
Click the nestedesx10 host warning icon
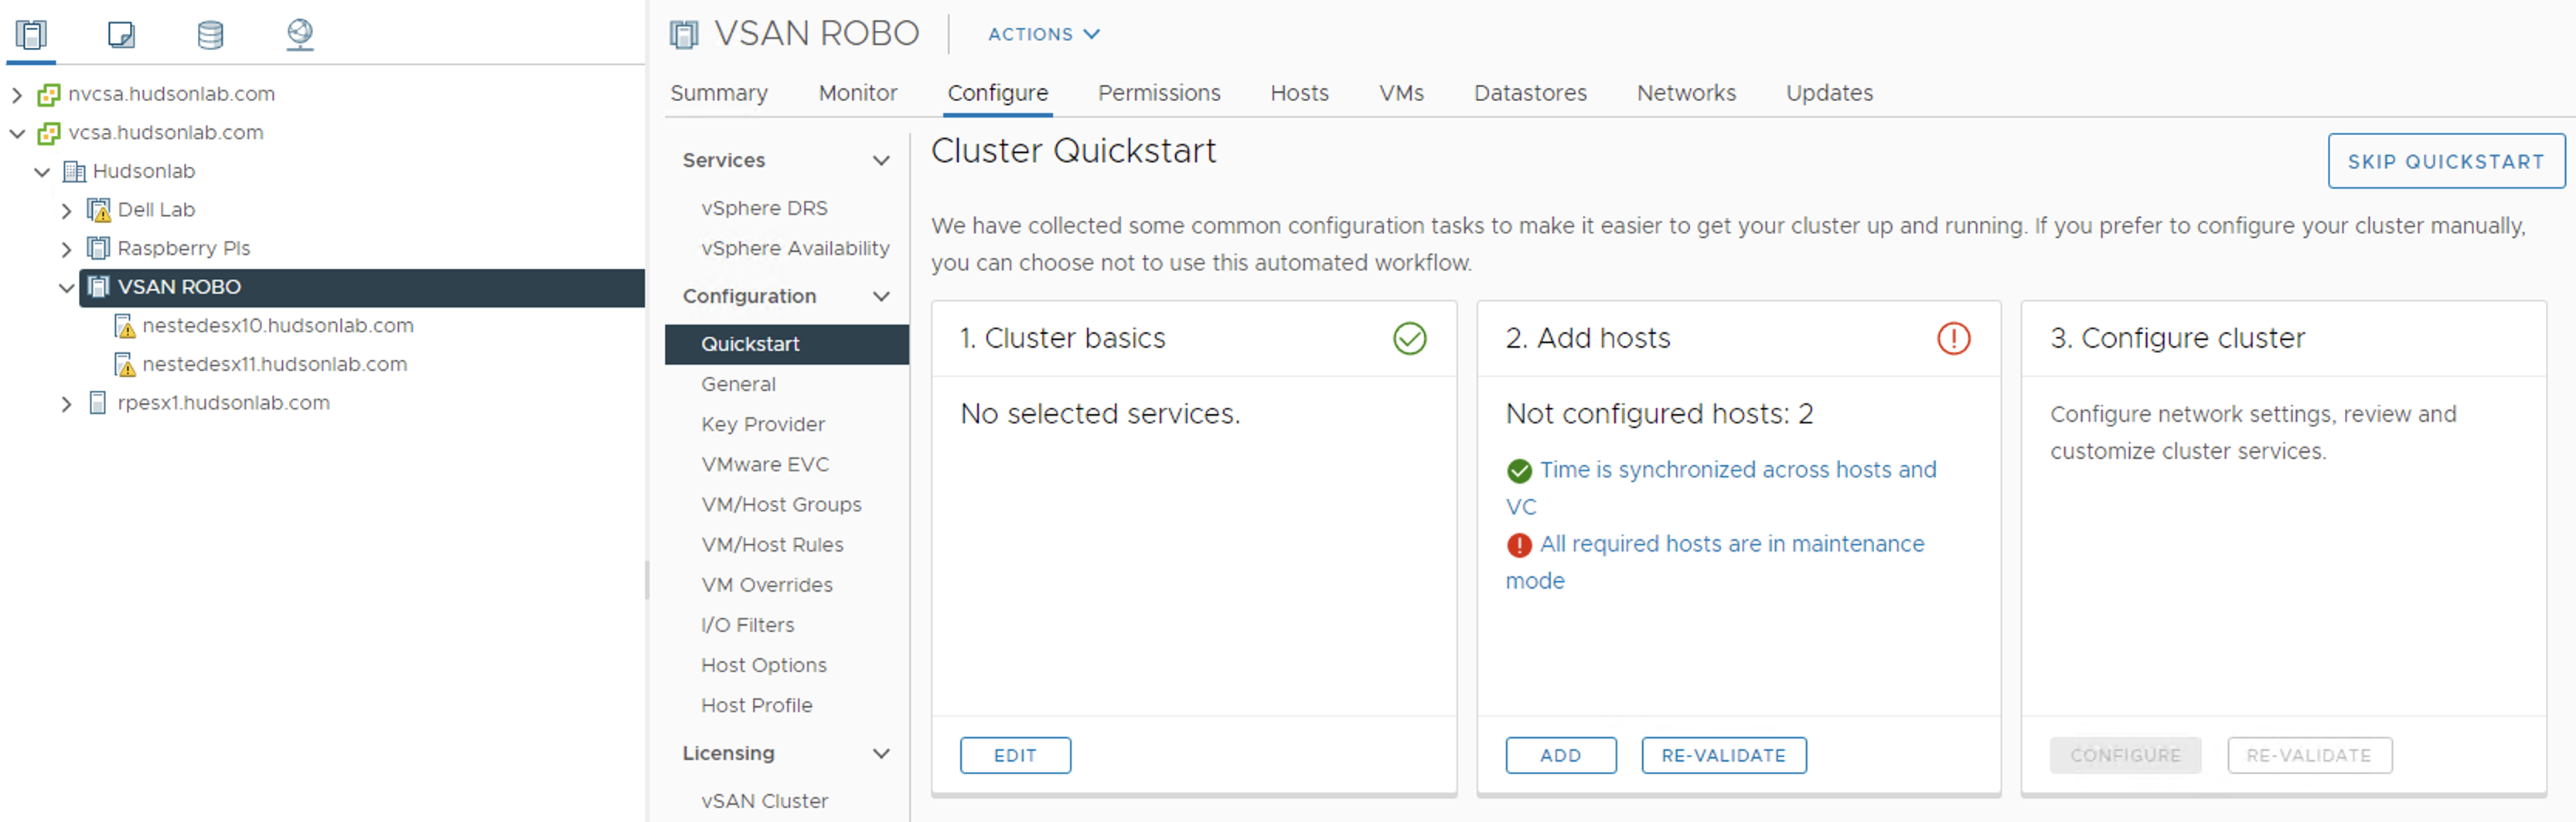124,325
